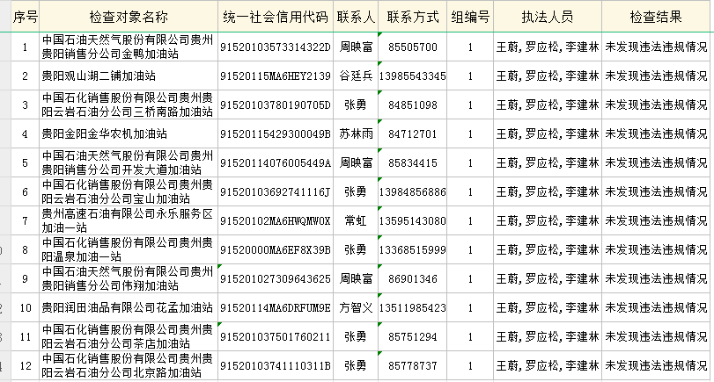This screenshot has height=382, width=714.
Task: Click phone number 84712701
Action: click(x=413, y=134)
